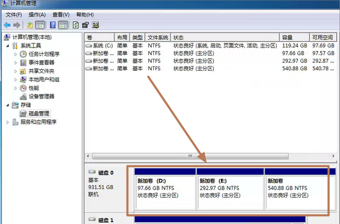Select 磁盘管理 in the tree

tap(39, 114)
